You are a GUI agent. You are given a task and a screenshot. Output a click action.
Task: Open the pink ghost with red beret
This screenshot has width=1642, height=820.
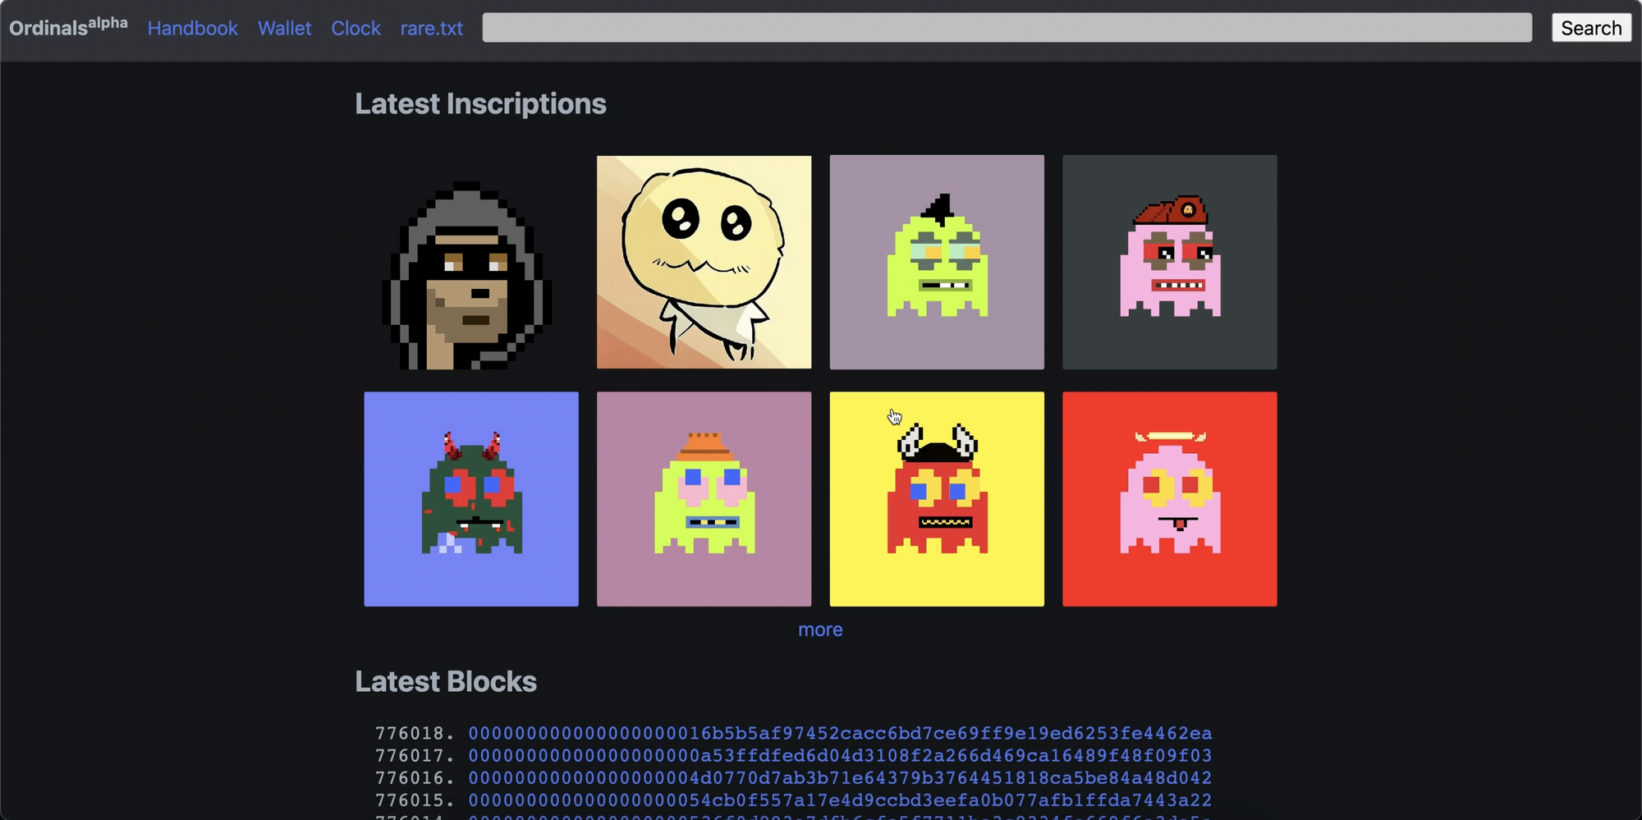[x=1169, y=262]
